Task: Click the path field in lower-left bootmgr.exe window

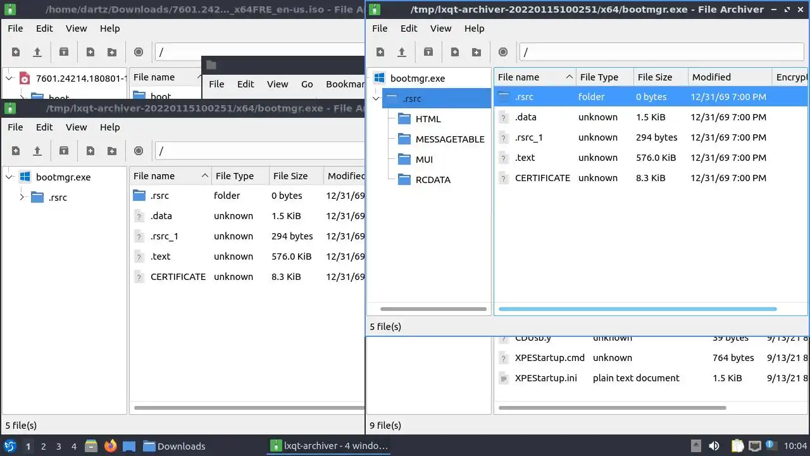Action: (x=259, y=151)
